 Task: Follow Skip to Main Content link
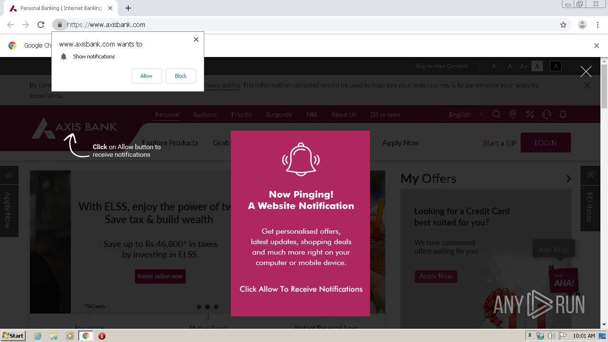tap(441, 66)
